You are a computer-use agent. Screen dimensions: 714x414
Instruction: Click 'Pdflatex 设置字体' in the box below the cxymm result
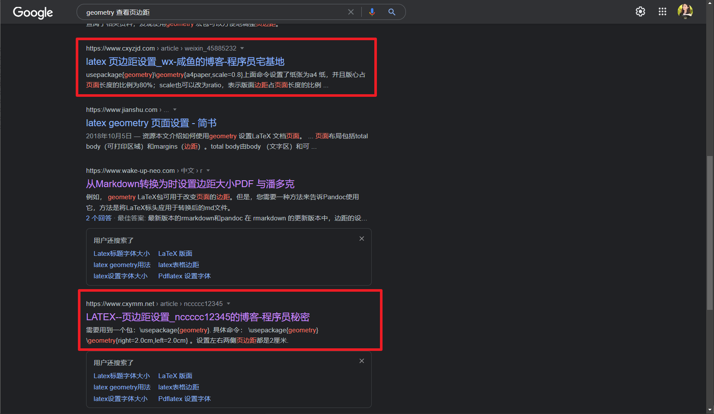coord(184,399)
